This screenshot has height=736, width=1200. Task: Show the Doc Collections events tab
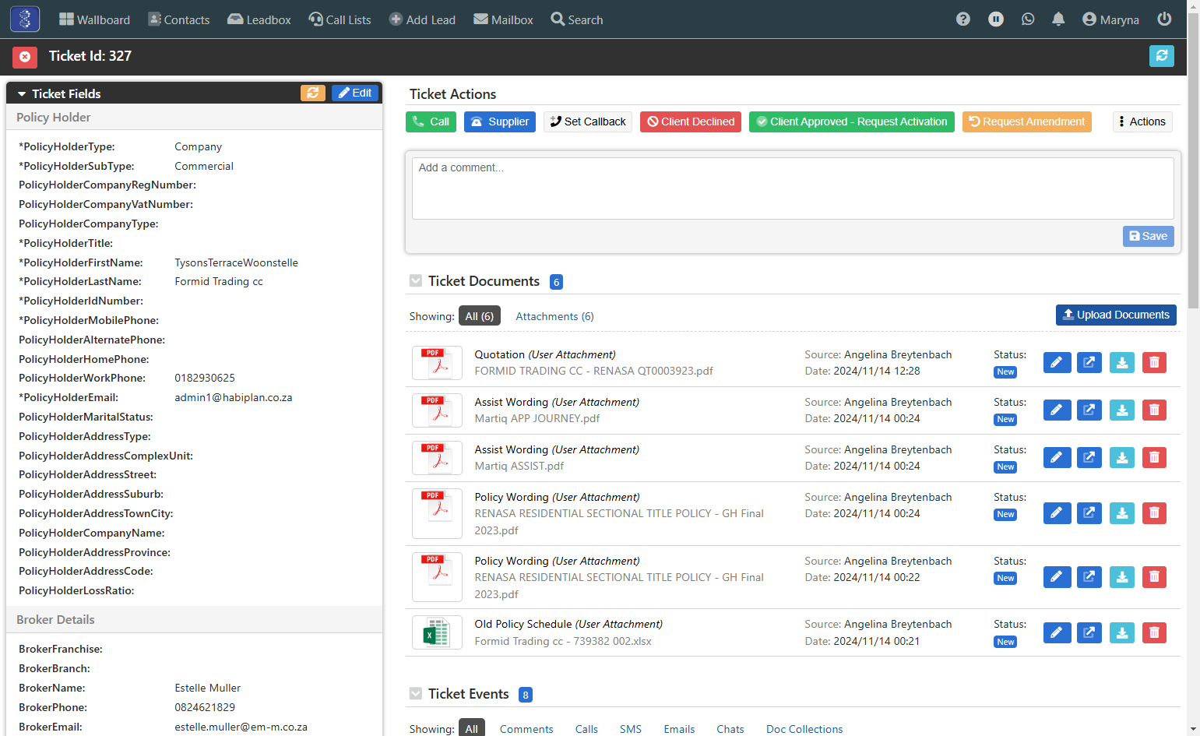804,729
